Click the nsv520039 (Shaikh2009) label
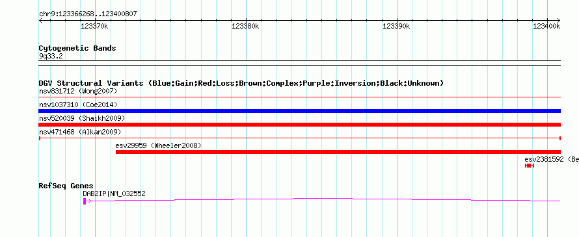 82,118
